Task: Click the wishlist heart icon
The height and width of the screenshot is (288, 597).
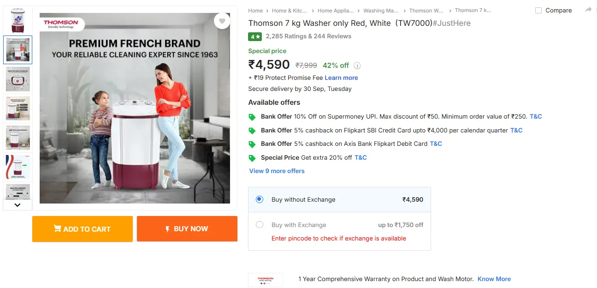Action: tap(222, 21)
